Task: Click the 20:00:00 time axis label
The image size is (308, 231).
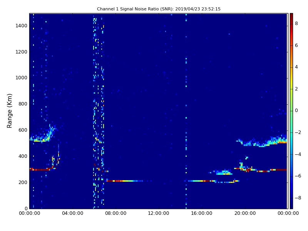Action: click(245, 213)
